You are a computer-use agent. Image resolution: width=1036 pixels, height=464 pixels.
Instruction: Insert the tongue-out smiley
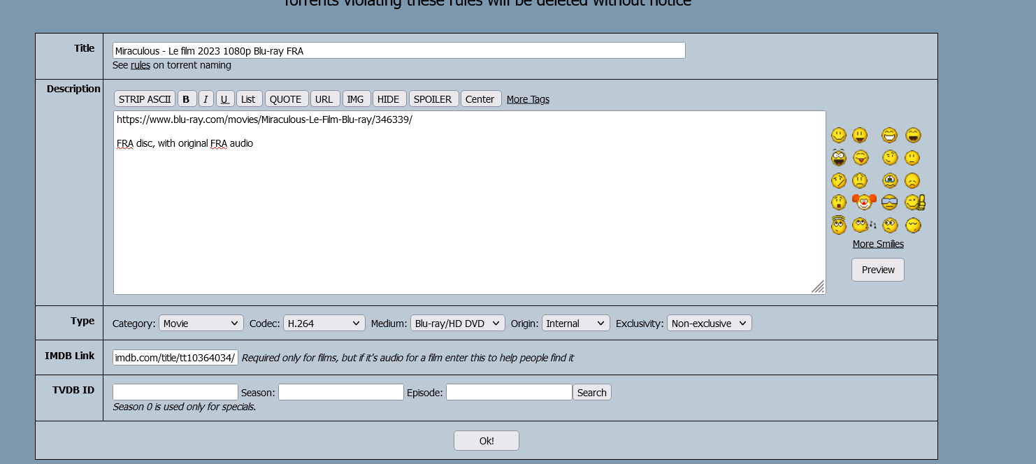point(861,158)
